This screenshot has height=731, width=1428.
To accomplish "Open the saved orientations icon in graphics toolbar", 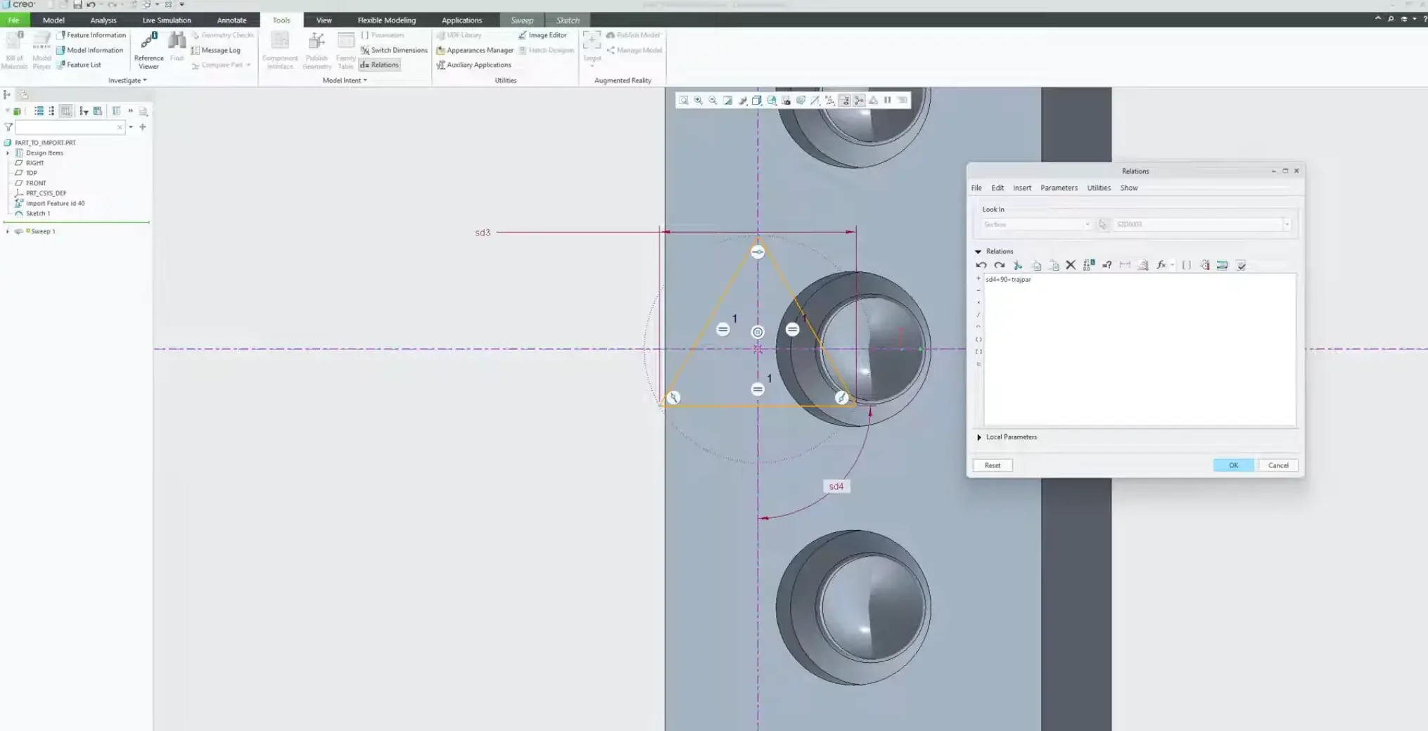I will [x=772, y=101].
